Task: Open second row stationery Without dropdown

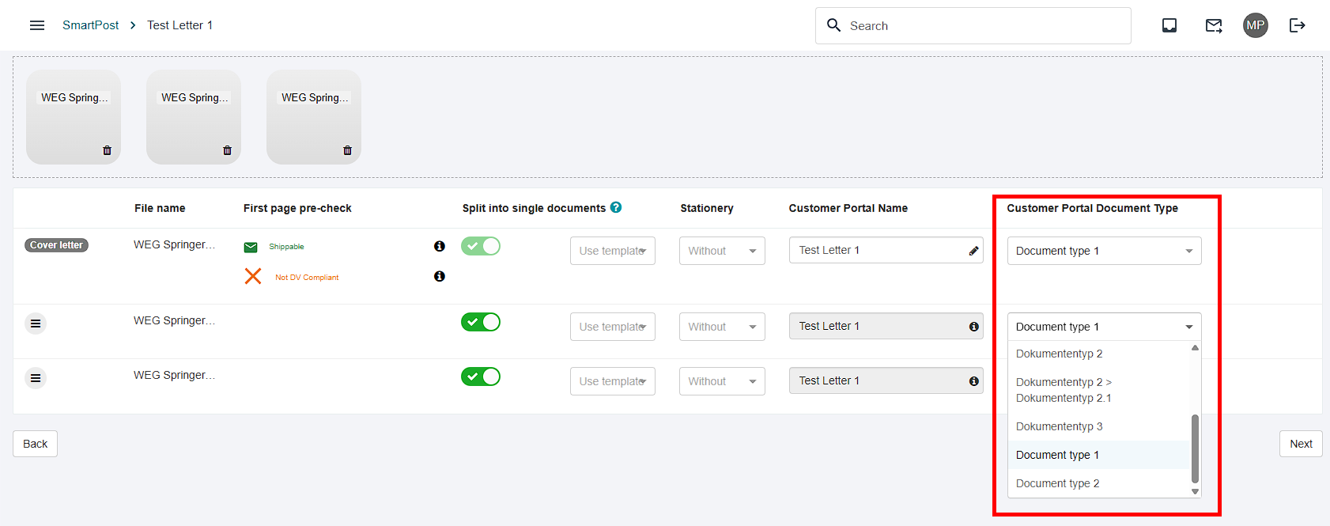Action: 722,327
